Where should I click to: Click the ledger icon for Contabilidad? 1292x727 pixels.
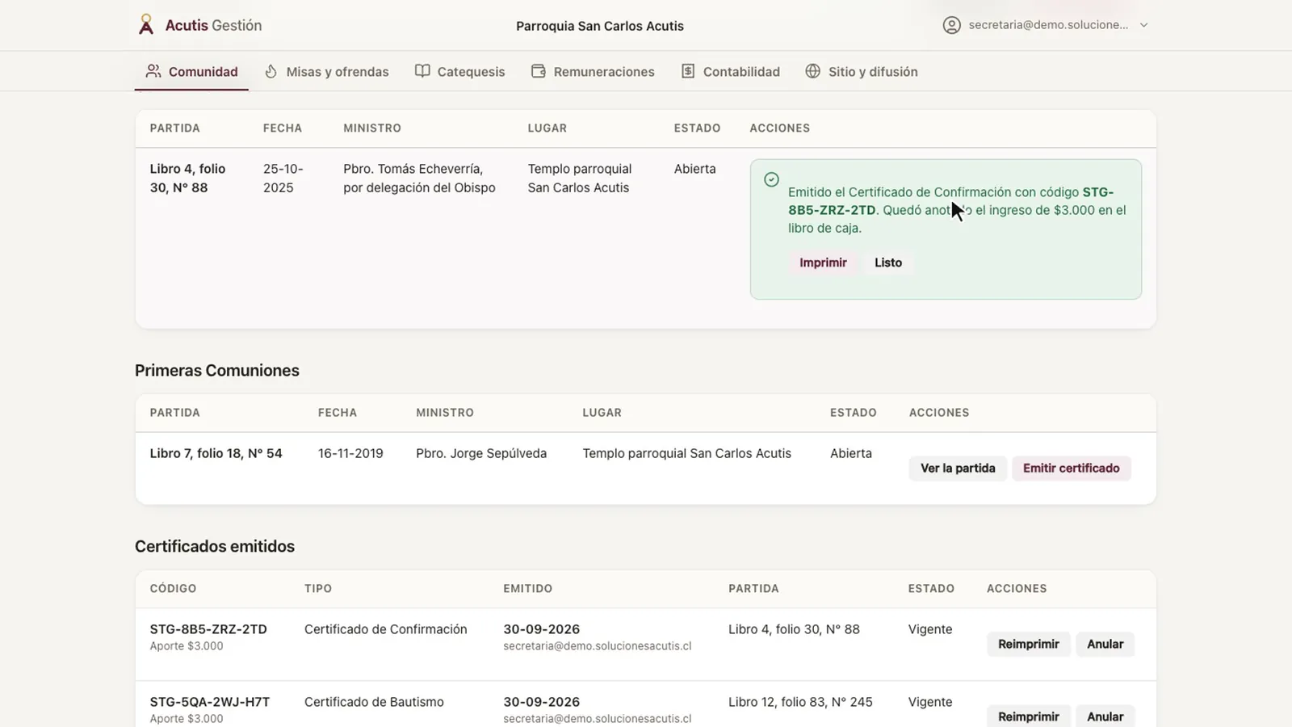pyautogui.click(x=688, y=71)
